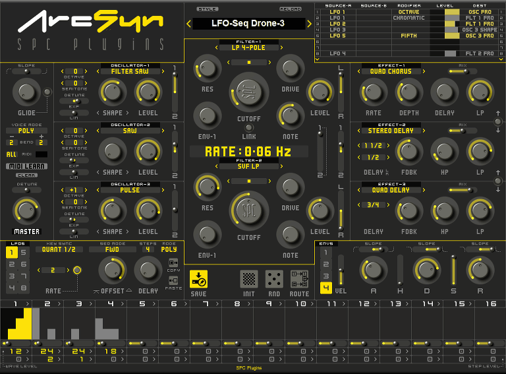Toggle the filter Link button

tap(249, 127)
